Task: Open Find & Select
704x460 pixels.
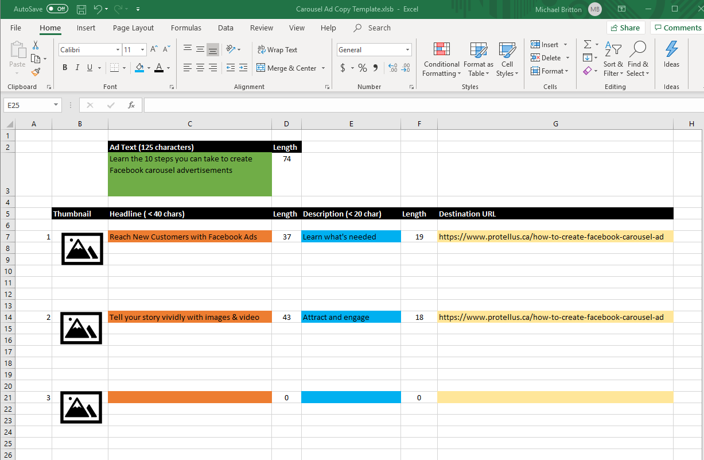Action: pos(637,60)
